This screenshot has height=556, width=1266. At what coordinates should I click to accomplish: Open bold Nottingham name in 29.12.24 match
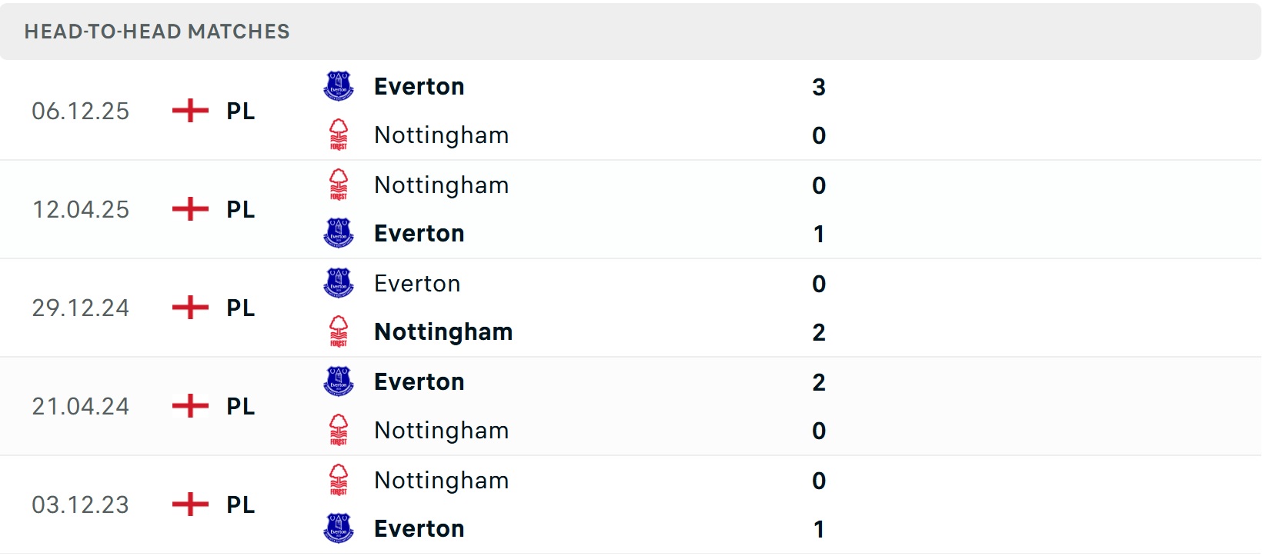click(x=443, y=331)
